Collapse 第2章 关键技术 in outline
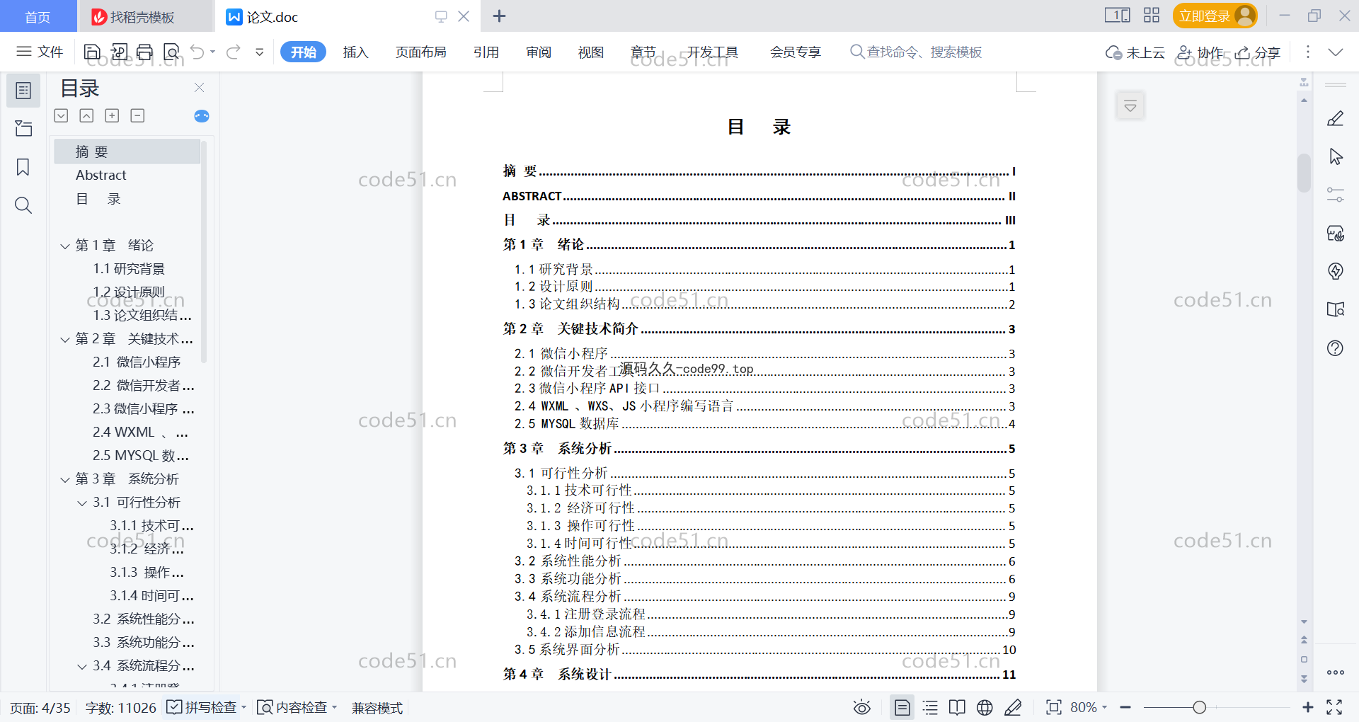Screen dimensions: 1359x722 (64, 339)
